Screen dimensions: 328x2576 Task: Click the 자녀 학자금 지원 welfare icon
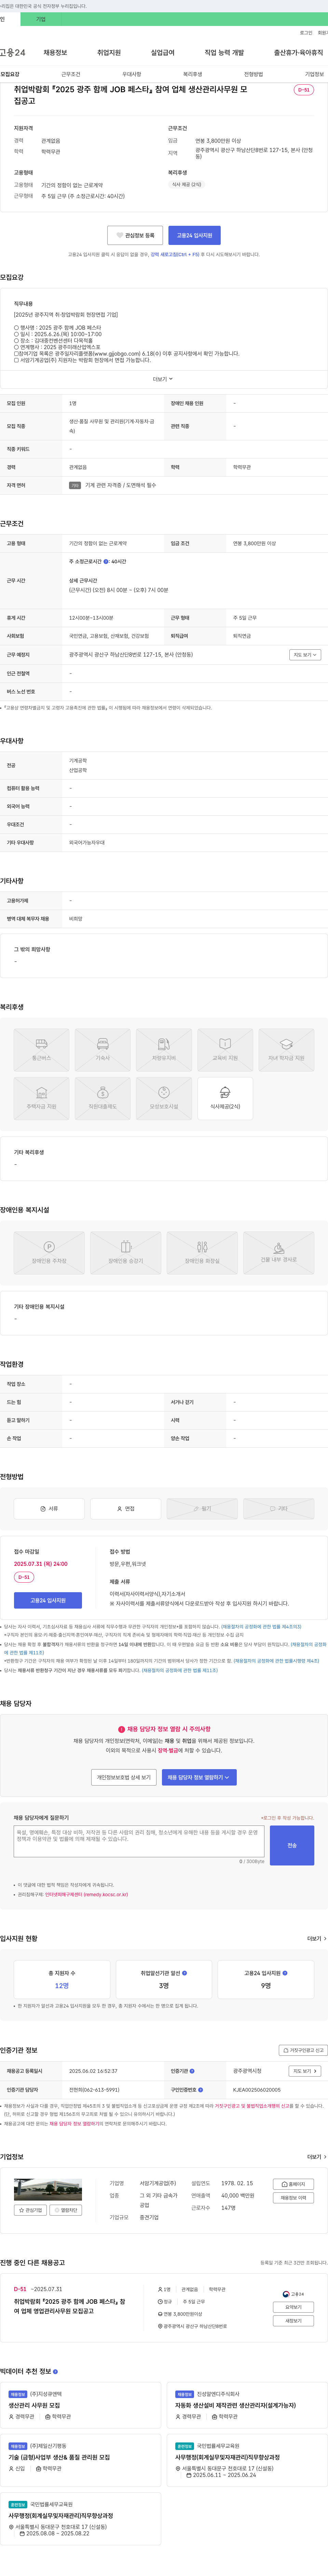(286, 1050)
